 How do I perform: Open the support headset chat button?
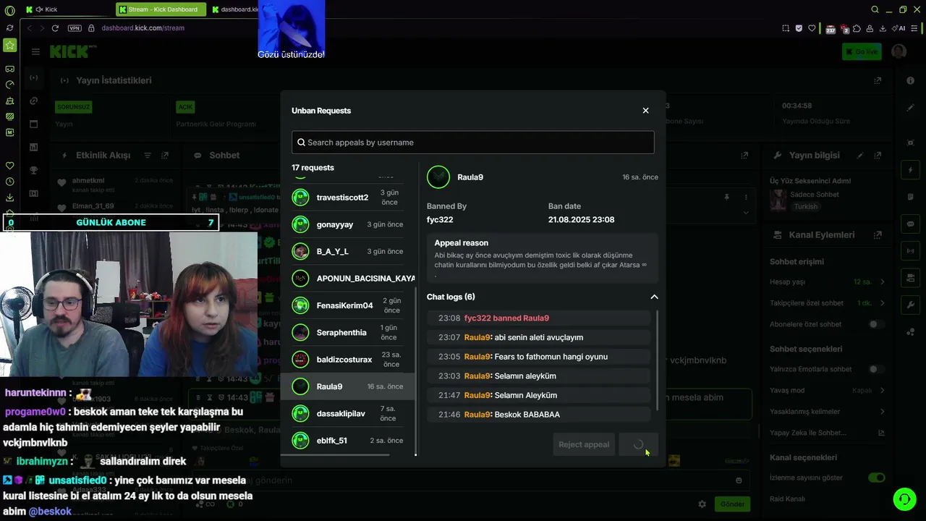pyautogui.click(x=904, y=499)
